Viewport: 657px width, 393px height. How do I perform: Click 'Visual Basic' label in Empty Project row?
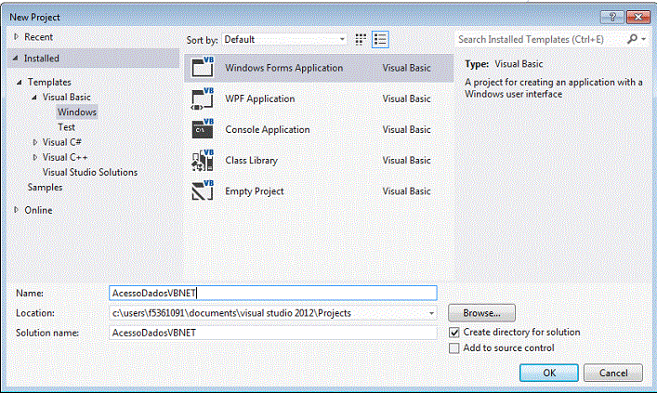[x=406, y=191]
